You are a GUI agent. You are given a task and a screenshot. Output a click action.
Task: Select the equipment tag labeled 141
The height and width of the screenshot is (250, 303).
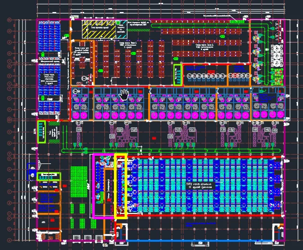tap(255, 129)
